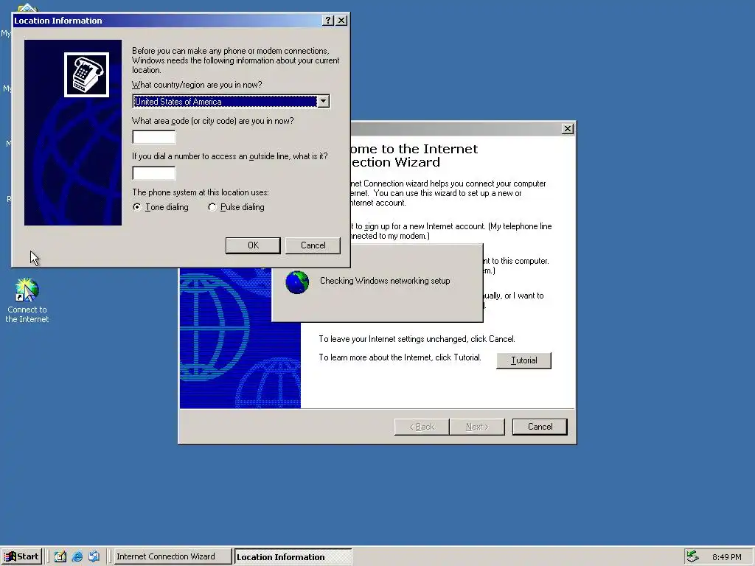Open the Tutorial in Internet Connection Wizard

click(524, 360)
